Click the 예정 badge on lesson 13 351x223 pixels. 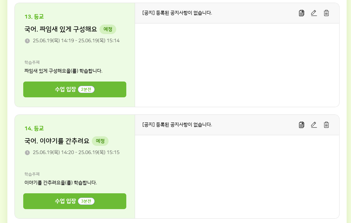coord(108,29)
